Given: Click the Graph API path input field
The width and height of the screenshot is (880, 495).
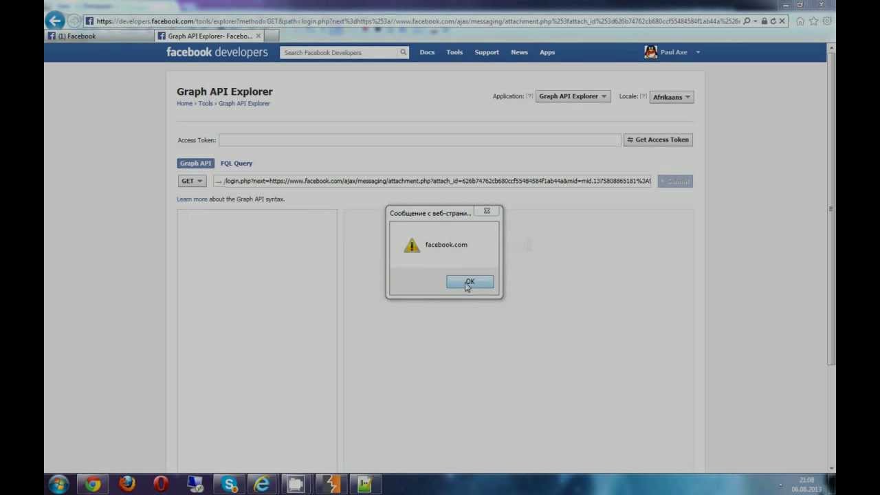Looking at the screenshot, I should click(x=432, y=181).
